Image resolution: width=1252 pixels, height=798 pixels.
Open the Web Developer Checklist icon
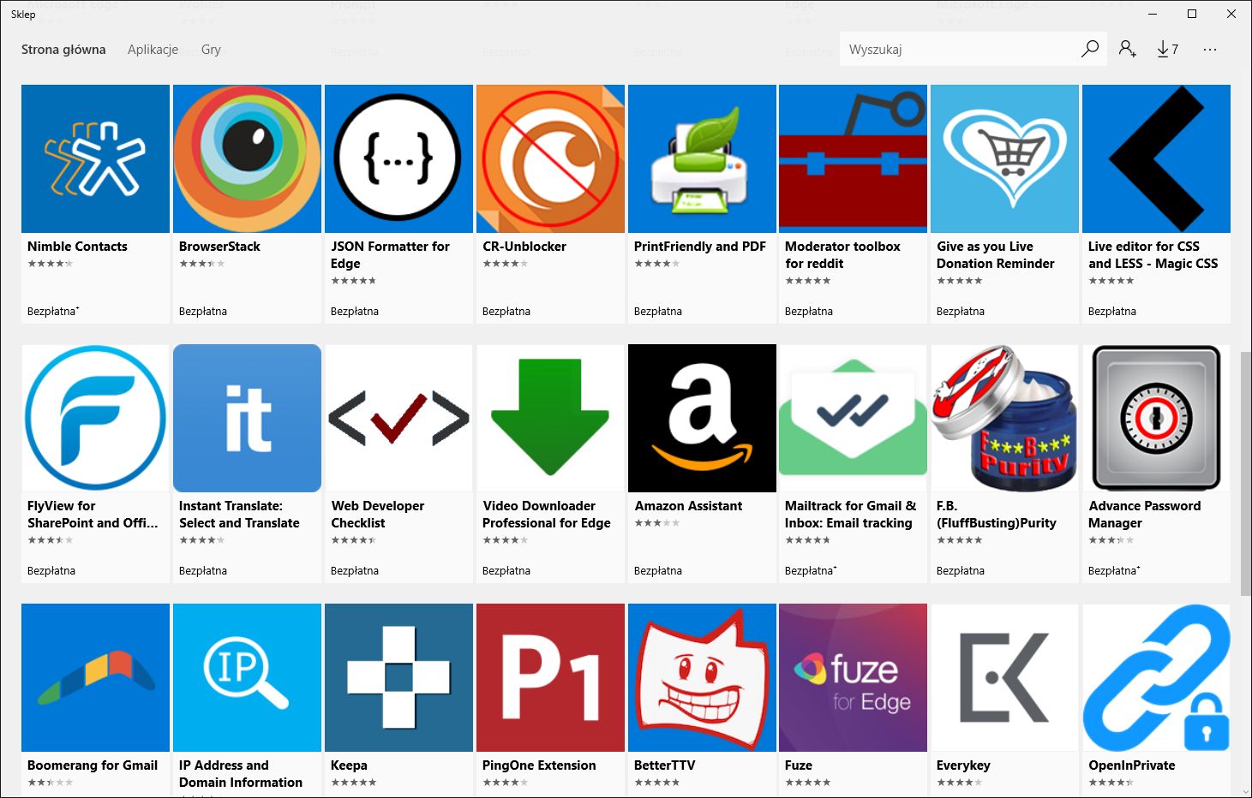pos(398,418)
